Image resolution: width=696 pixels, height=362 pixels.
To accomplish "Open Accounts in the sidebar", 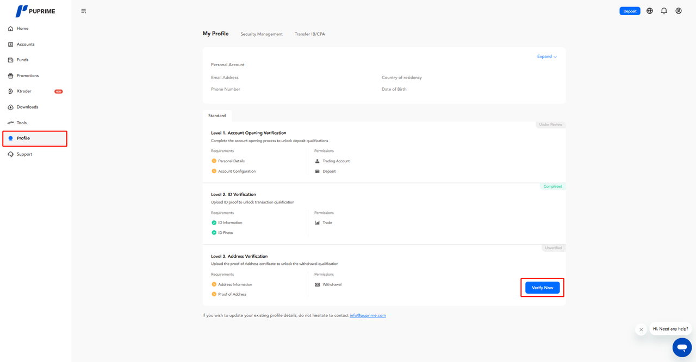I will (x=25, y=45).
